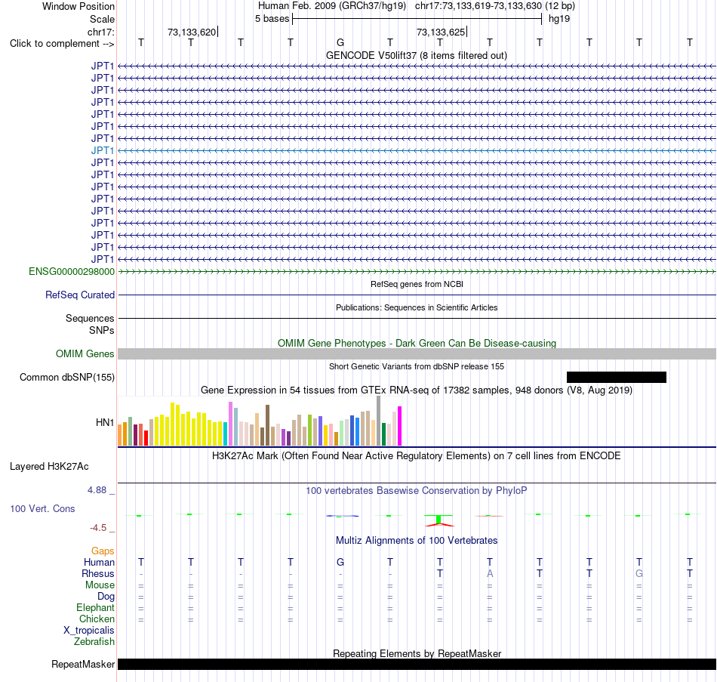Screen dimensions: 717x682
Task: Click the '100 Vert. Cons' track label
Action: click(x=42, y=508)
